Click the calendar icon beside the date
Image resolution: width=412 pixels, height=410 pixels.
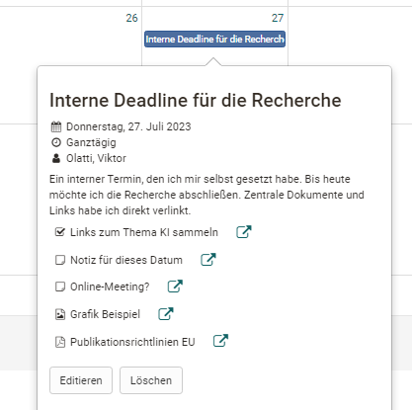[56, 126]
